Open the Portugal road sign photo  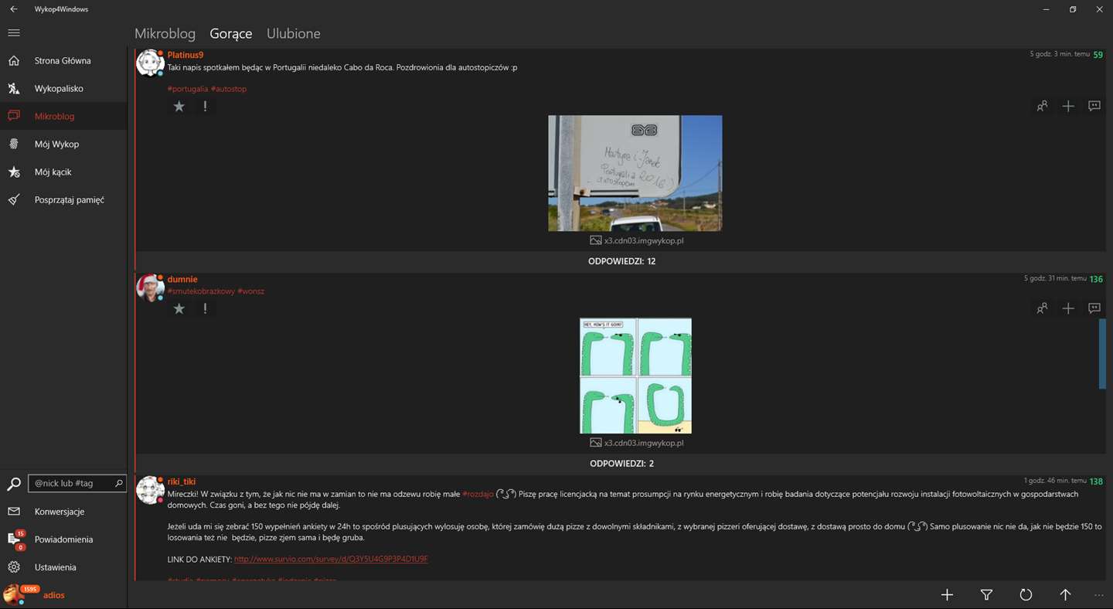635,173
